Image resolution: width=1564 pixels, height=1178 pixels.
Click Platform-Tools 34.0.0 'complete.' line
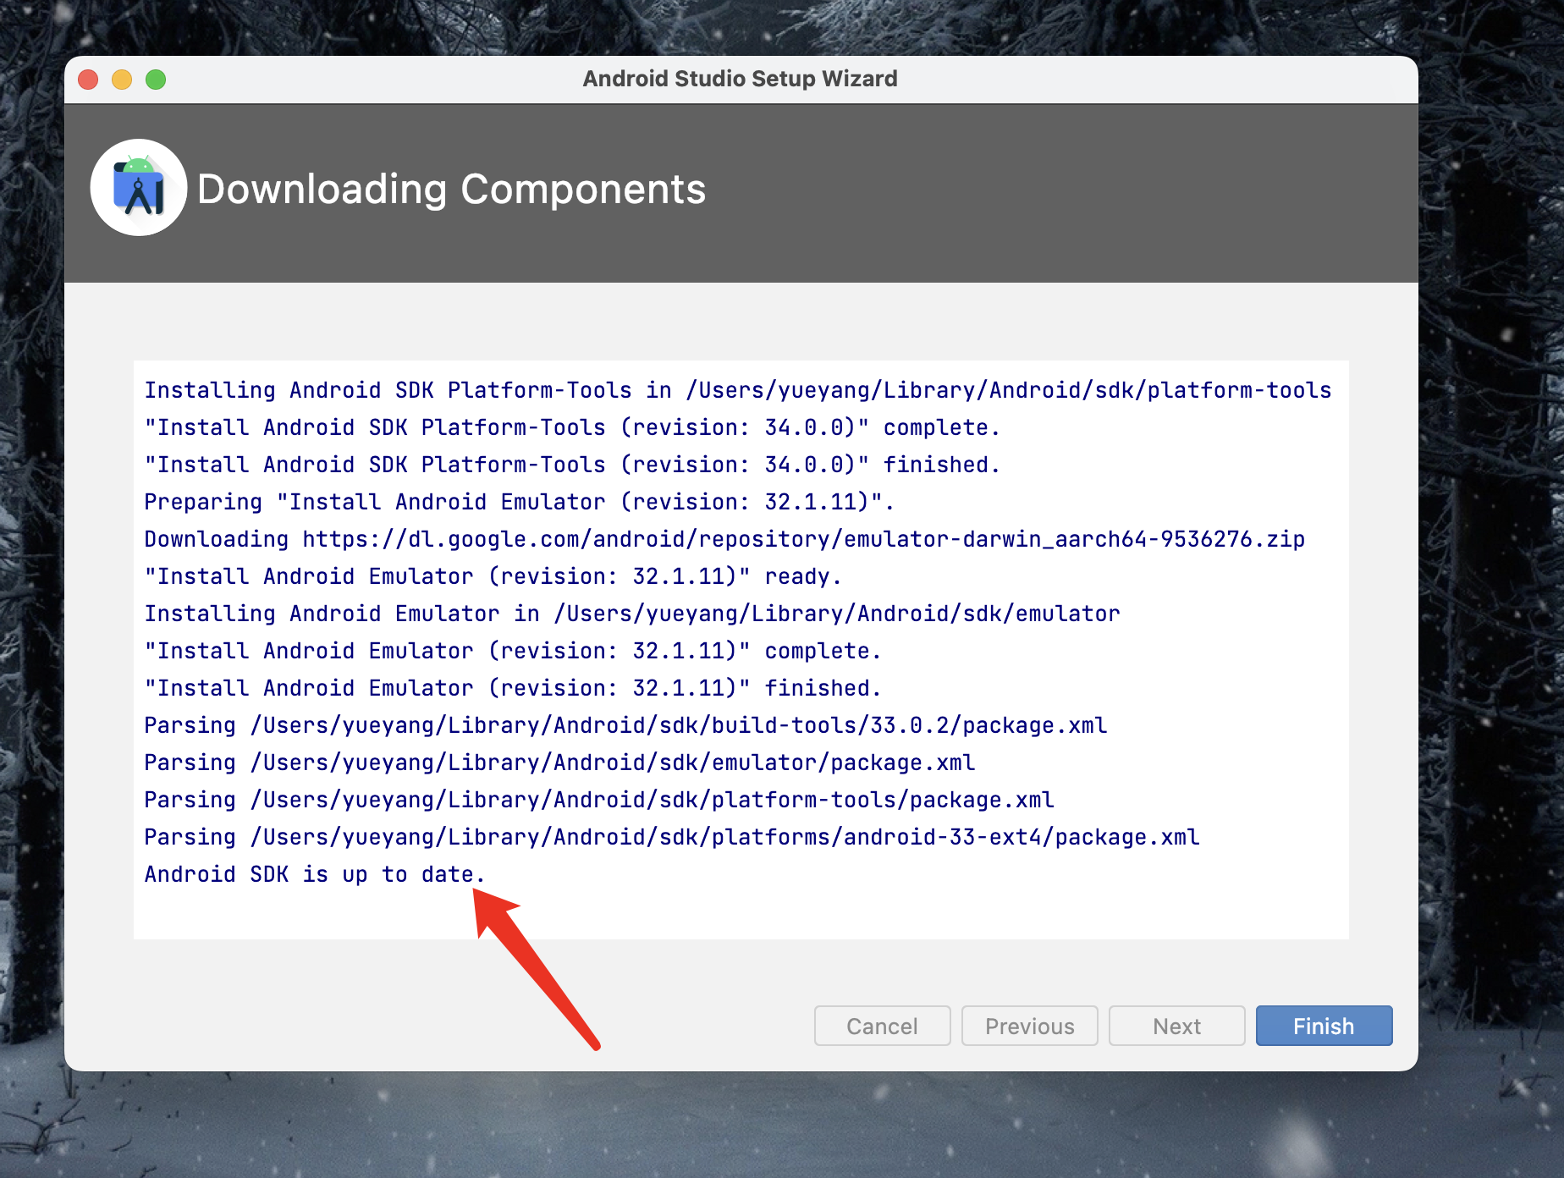point(572,427)
